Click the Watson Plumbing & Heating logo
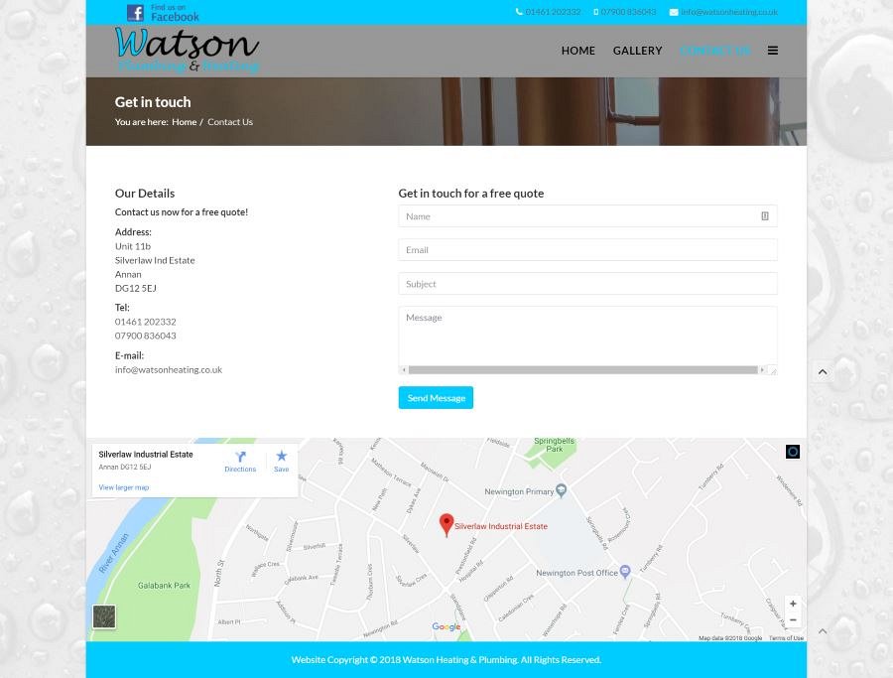The height and width of the screenshot is (678, 893). coord(187,50)
